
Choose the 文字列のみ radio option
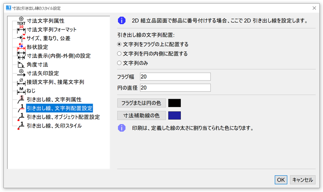point(119,63)
